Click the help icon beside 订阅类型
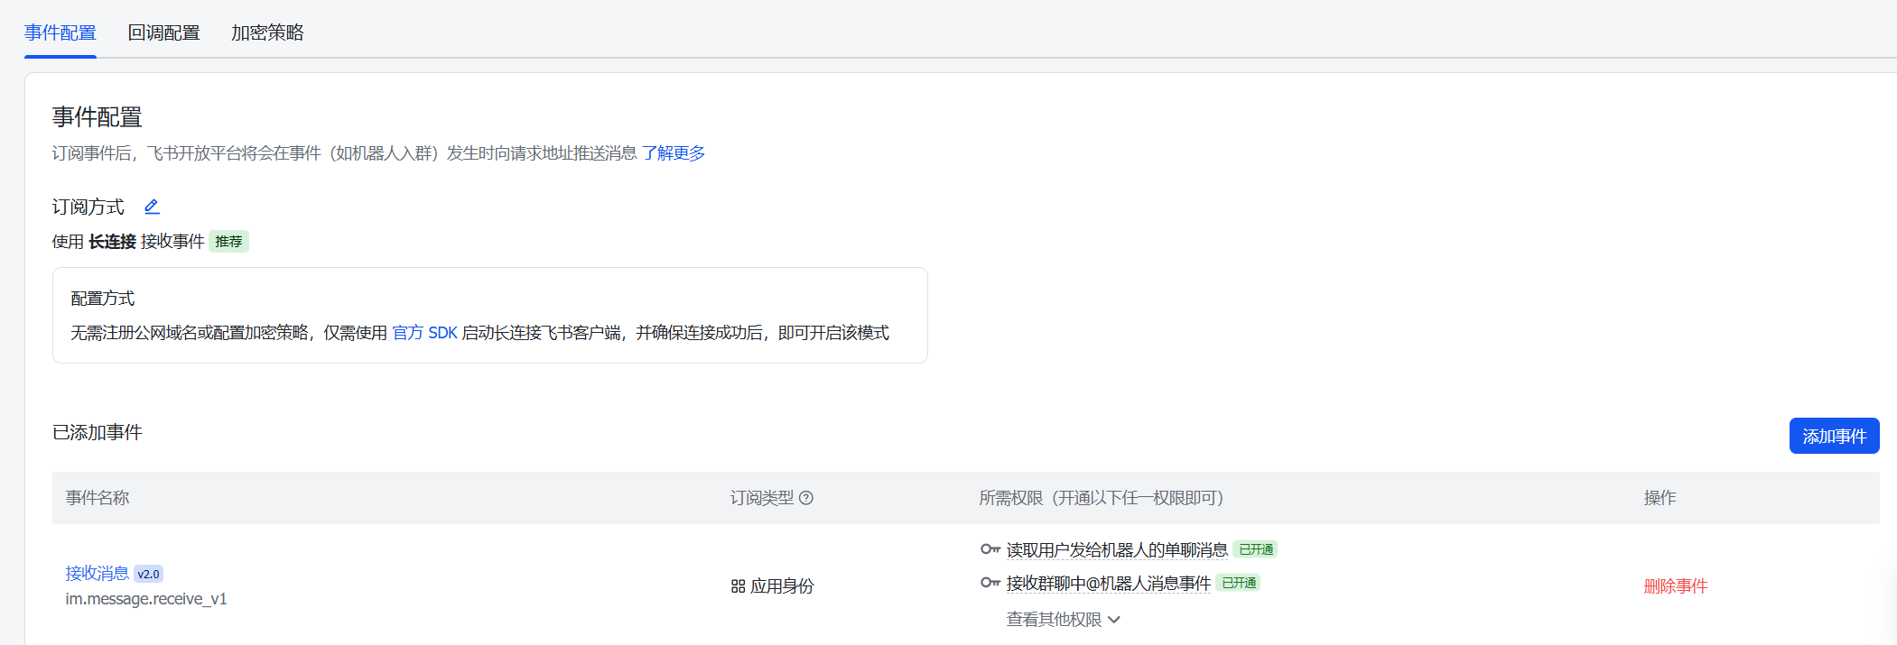 [806, 498]
